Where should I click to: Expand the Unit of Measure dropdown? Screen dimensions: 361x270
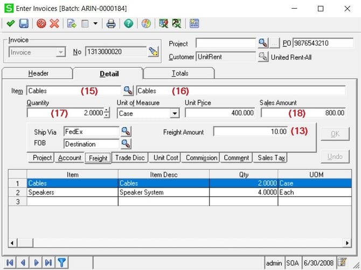tap(174, 113)
